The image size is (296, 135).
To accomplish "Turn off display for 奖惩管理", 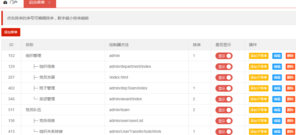I will pyautogui.click(x=224, y=99).
